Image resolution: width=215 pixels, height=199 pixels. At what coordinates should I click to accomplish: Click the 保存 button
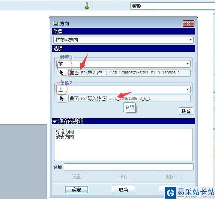pos(123,176)
